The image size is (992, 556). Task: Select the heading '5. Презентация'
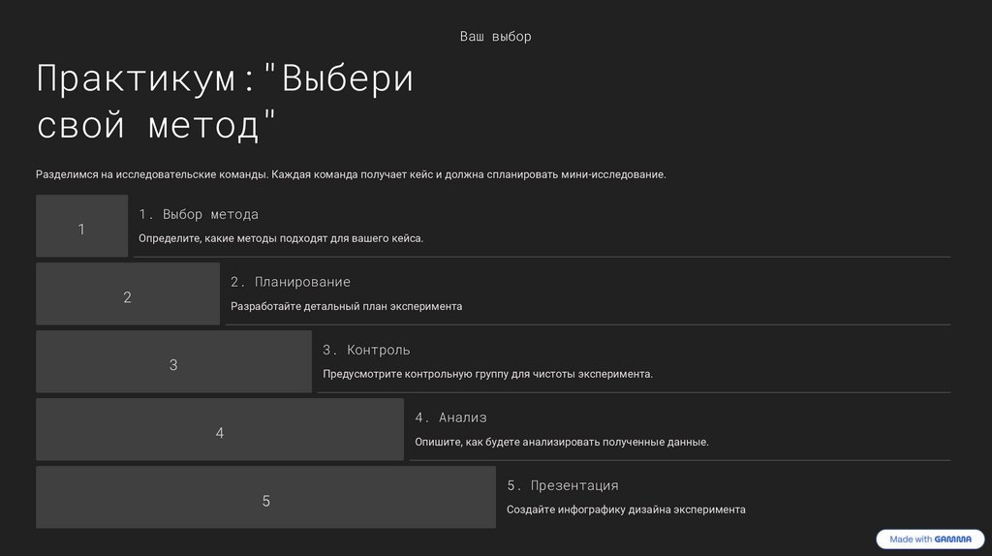(x=563, y=485)
